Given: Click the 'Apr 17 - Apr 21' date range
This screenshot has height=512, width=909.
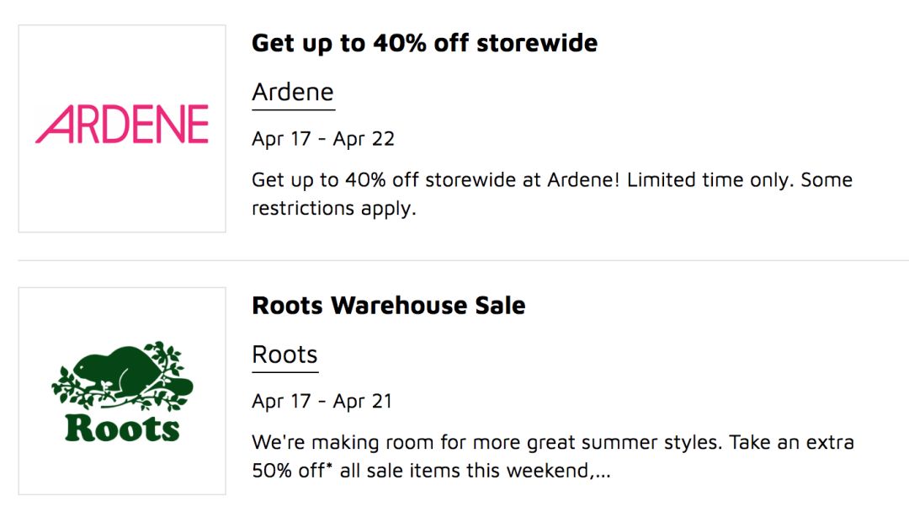Looking at the screenshot, I should (322, 401).
